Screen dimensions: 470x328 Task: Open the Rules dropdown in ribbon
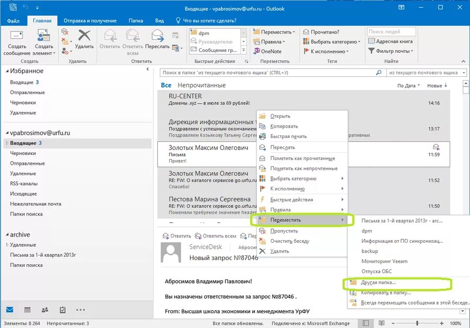[x=269, y=42]
